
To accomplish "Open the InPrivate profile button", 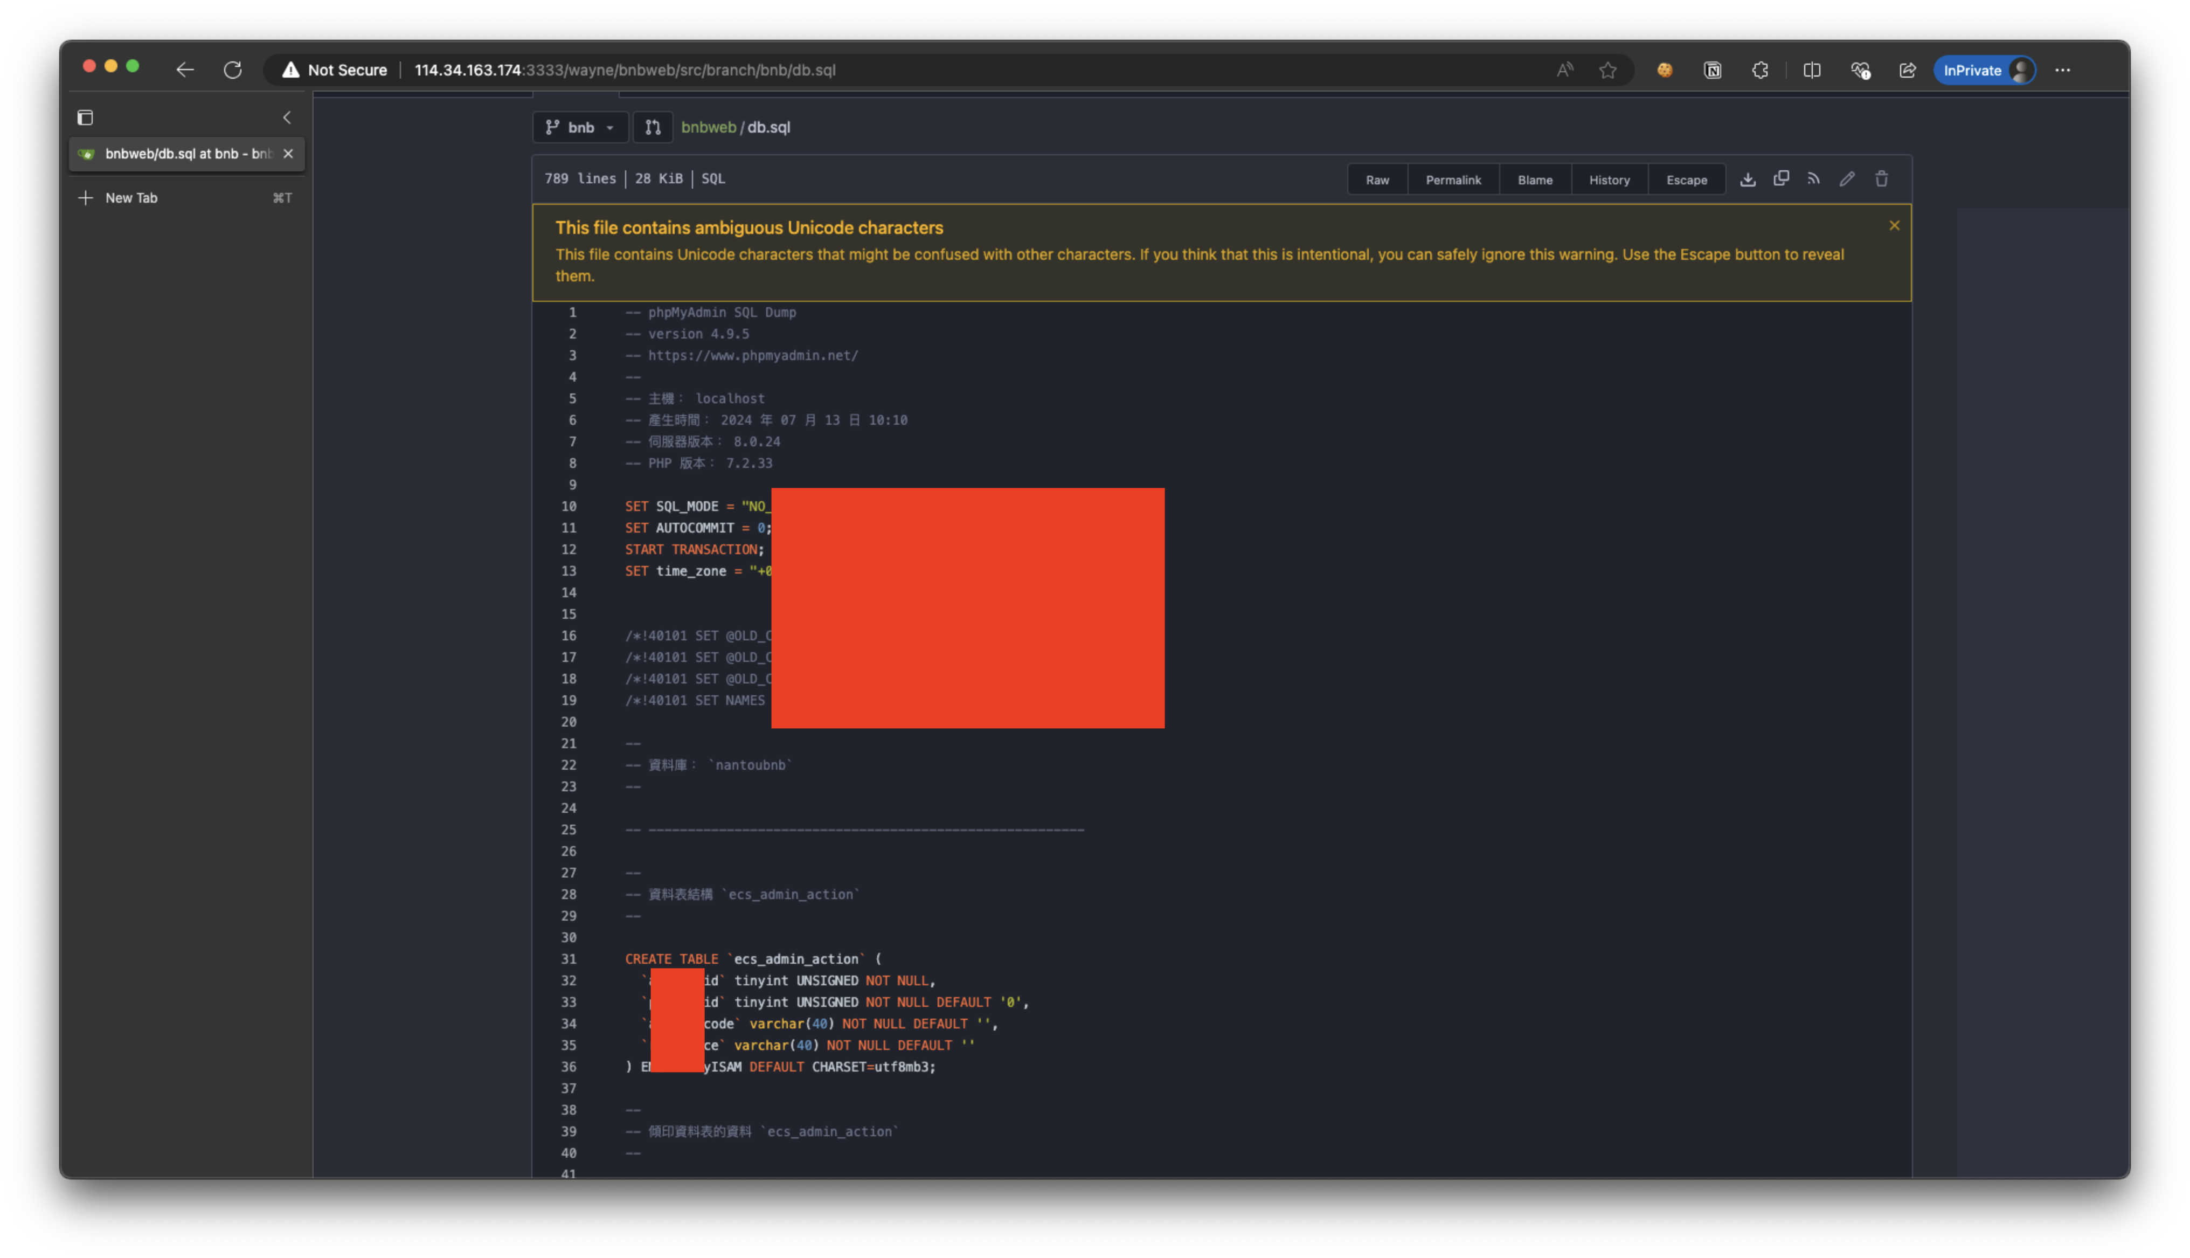I will [x=1985, y=70].
